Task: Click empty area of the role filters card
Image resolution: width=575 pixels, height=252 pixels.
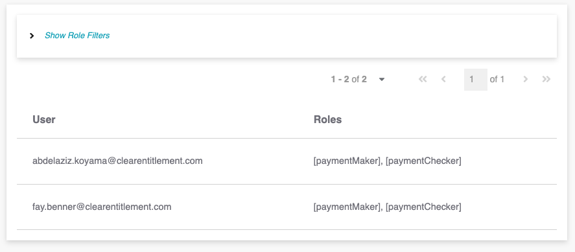Action: [330, 36]
